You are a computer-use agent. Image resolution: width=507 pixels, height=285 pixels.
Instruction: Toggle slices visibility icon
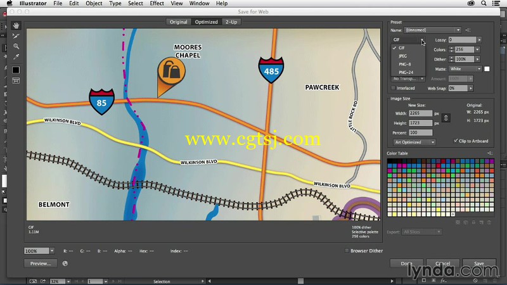(16, 80)
